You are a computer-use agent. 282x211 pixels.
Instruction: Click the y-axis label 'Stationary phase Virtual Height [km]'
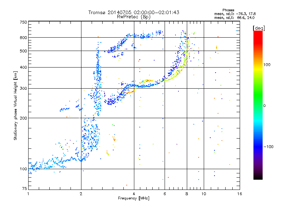coord(15,105)
